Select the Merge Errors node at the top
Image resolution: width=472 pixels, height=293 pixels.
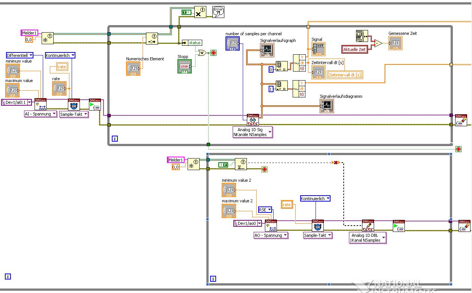pos(200,12)
